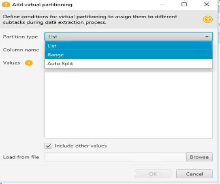Uncheck Include other values checkbox
Viewport: 220px width, 184px height.
[48, 146]
